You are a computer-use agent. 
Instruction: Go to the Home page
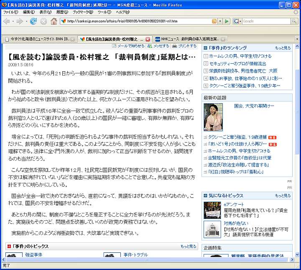point(54,21)
